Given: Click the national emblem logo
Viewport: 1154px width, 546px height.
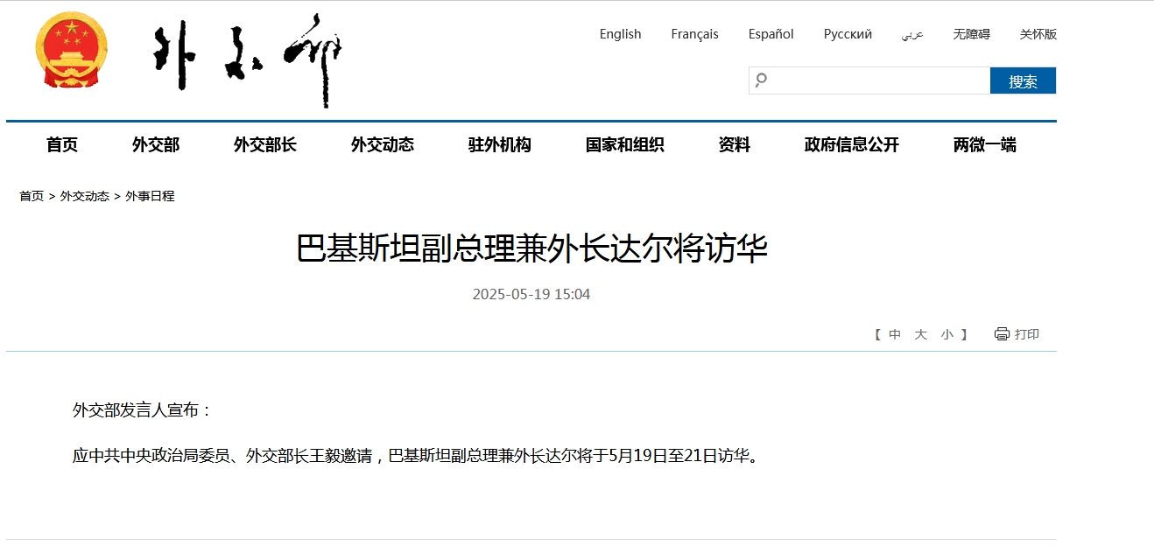Looking at the screenshot, I should pos(72,50).
